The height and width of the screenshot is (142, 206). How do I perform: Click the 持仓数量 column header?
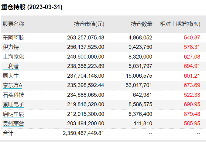tap(142, 24)
